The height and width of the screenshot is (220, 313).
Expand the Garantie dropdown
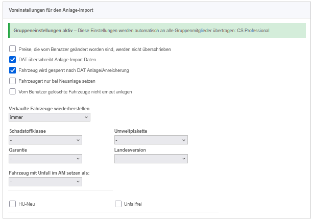(45, 159)
